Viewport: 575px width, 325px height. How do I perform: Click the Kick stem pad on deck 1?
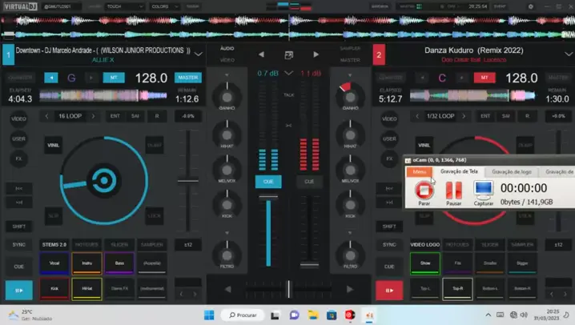click(54, 287)
